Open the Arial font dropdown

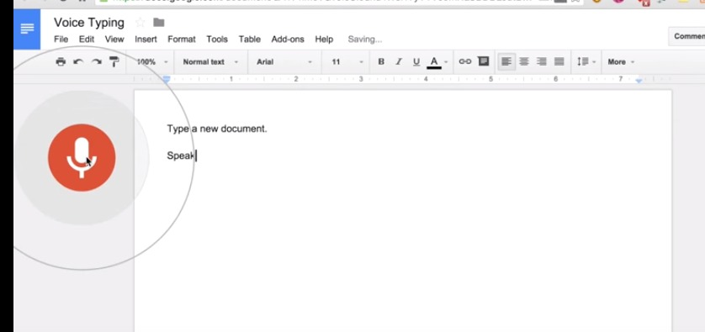284,62
